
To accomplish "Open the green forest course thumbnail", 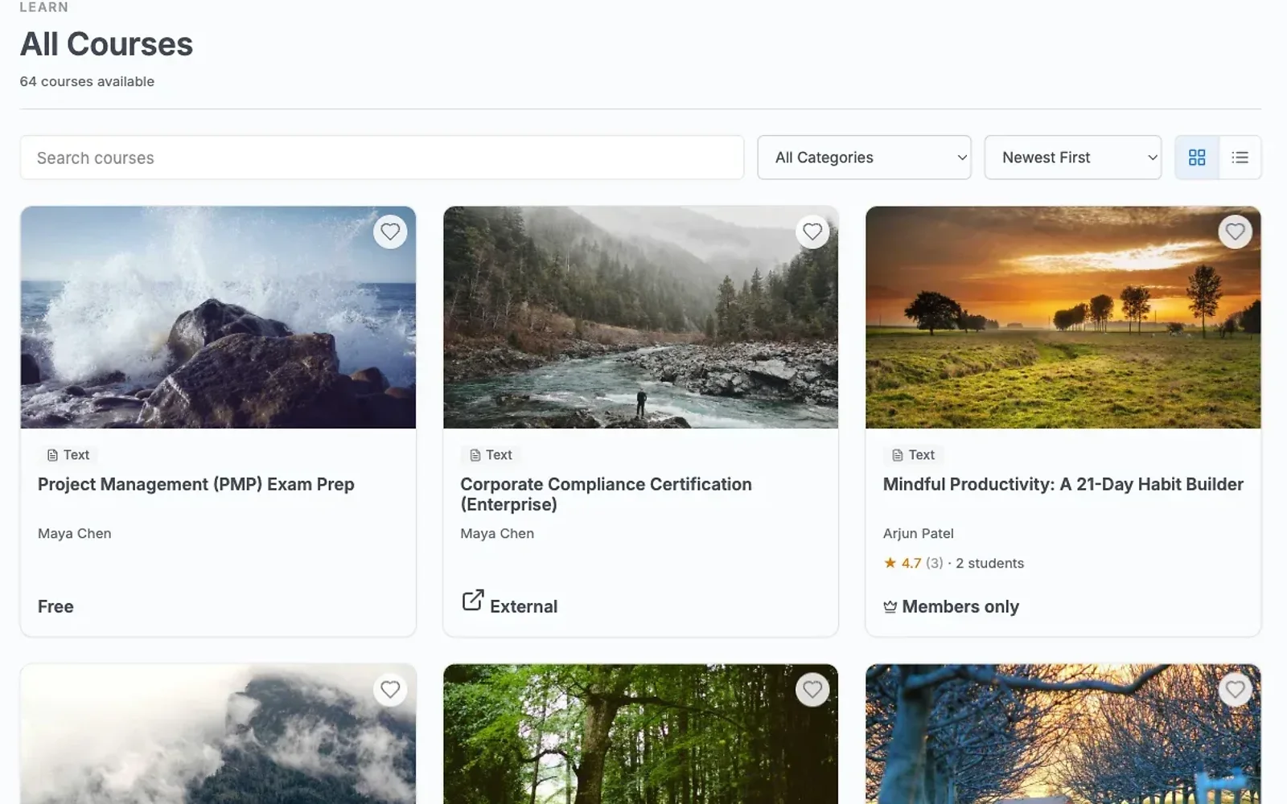I will click(x=640, y=734).
